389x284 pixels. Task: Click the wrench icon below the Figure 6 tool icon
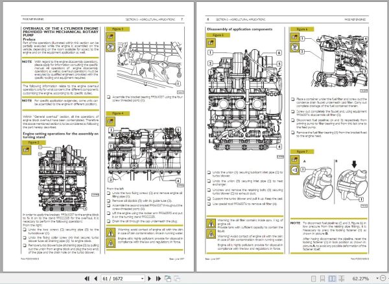295,47
